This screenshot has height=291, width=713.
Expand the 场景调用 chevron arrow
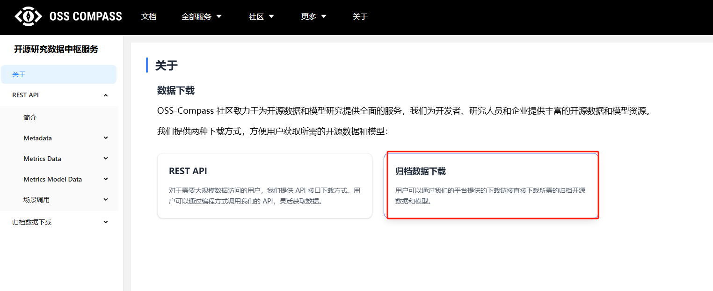click(x=106, y=200)
